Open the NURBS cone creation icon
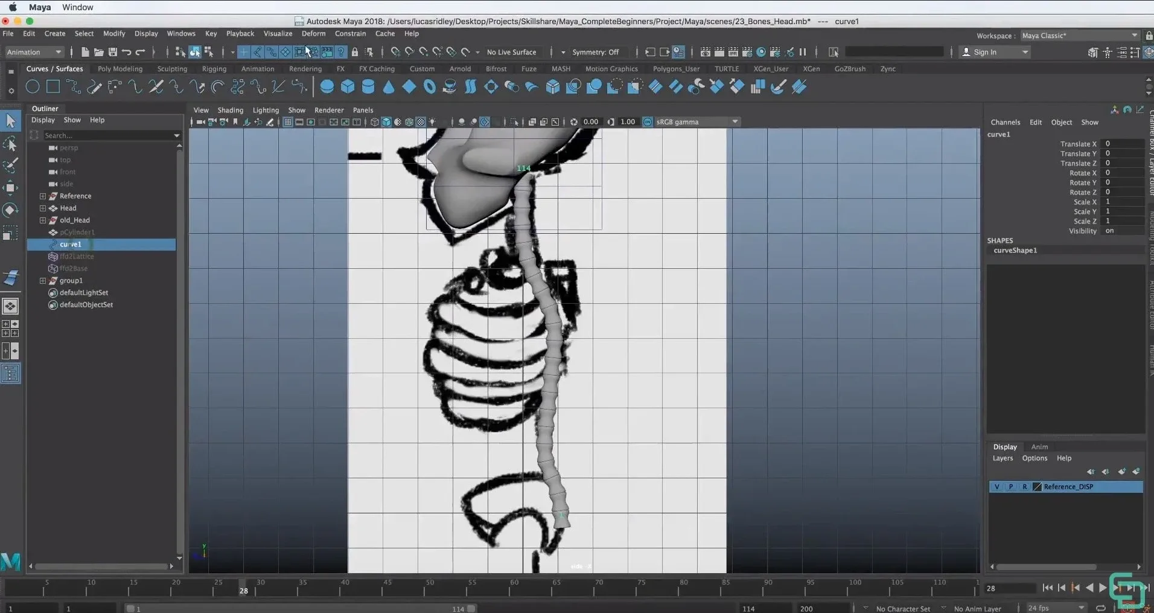1154x613 pixels. (389, 87)
